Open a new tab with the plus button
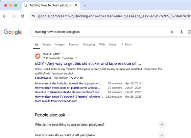191x138 pixels. [x=85, y=5]
